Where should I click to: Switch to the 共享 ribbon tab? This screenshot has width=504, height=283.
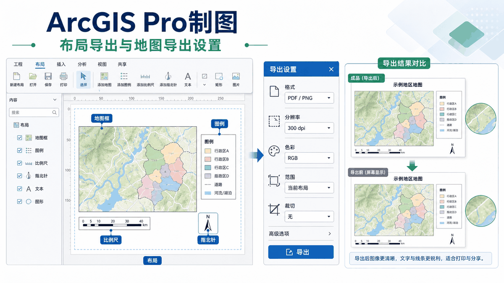pyautogui.click(x=122, y=64)
